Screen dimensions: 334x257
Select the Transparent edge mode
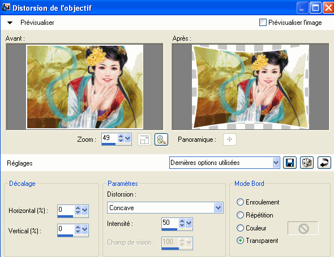pos(240,241)
